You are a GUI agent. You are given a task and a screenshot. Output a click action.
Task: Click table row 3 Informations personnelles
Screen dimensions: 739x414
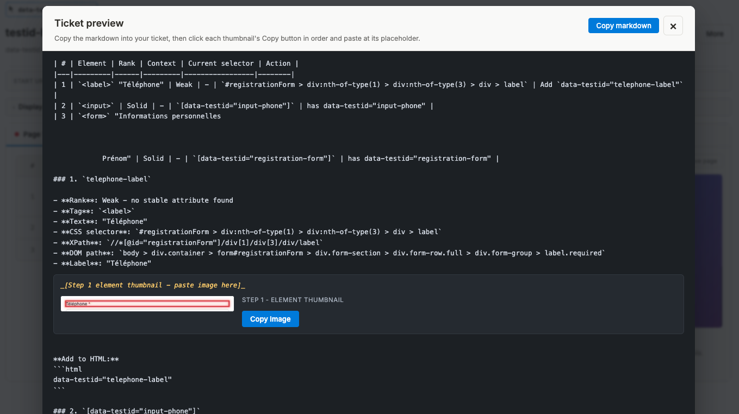coord(137,116)
